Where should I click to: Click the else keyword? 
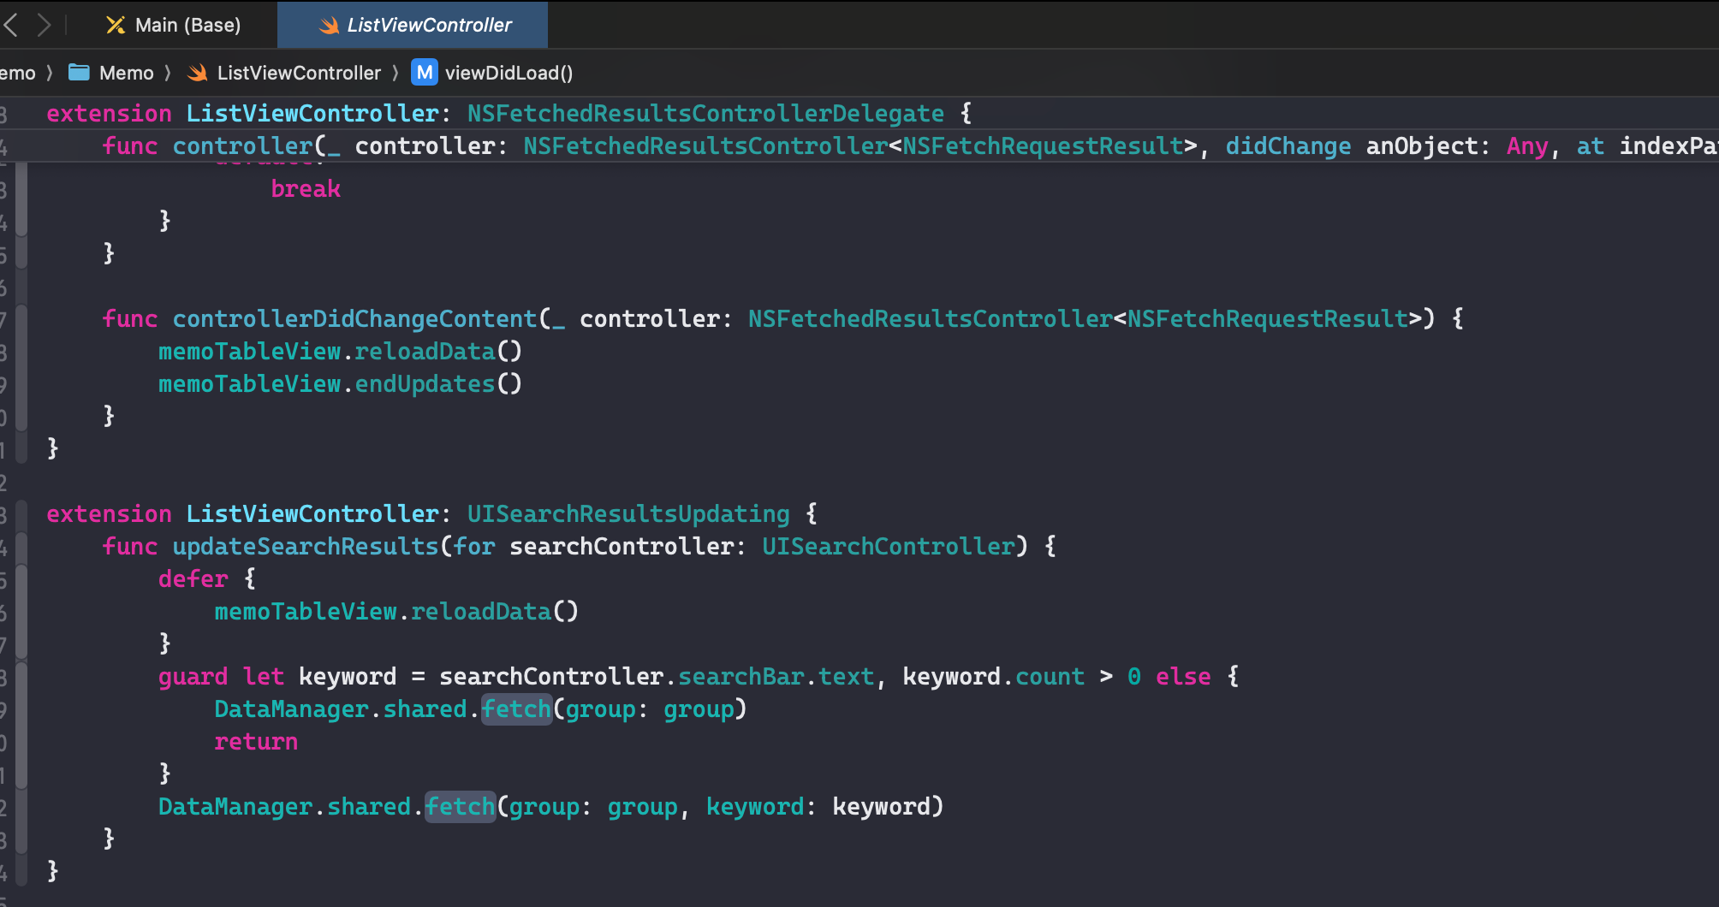point(1183,676)
